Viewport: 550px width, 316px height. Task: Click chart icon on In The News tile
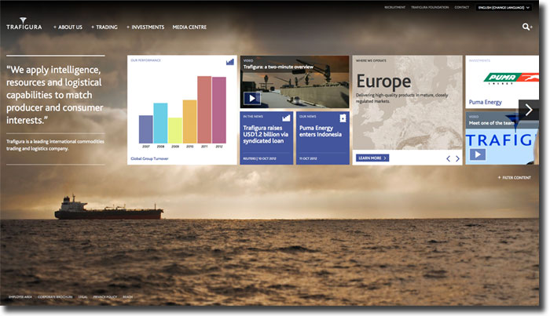tap(286, 118)
